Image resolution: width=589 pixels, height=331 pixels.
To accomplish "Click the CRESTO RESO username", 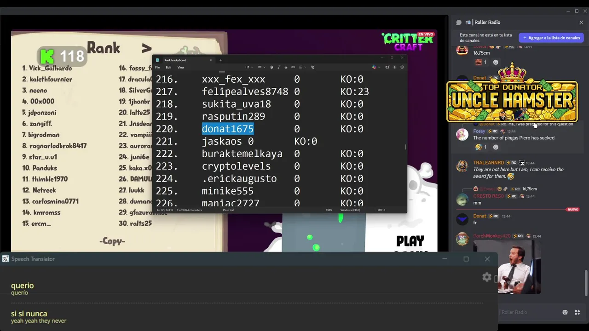I will coord(488,196).
